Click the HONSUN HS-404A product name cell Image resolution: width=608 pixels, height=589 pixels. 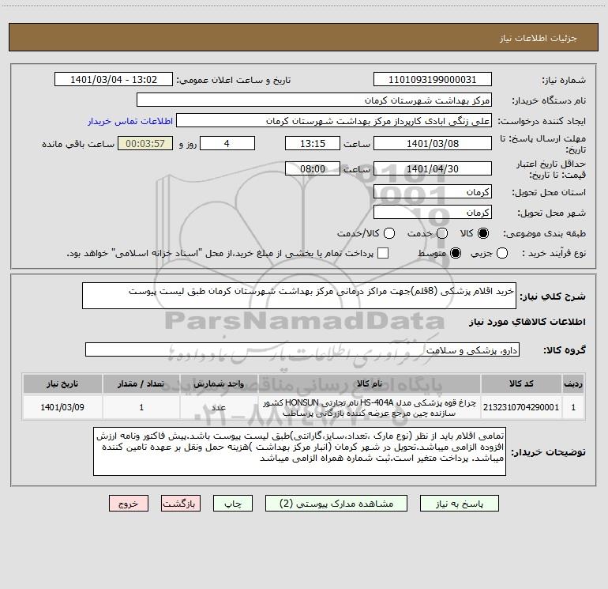pyautogui.click(x=370, y=407)
